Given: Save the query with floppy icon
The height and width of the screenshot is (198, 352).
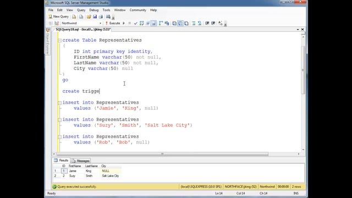Looking at the screenshot, I should (x=95, y=16).
